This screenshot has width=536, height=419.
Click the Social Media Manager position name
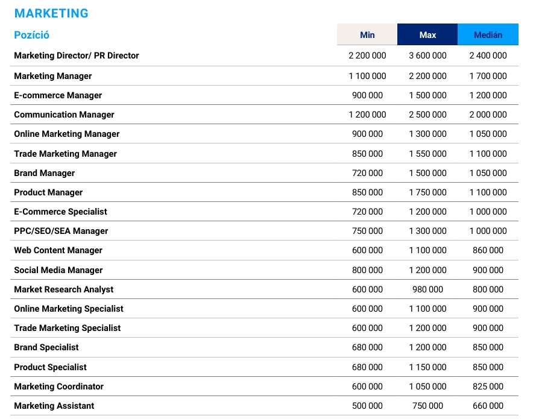(58, 270)
